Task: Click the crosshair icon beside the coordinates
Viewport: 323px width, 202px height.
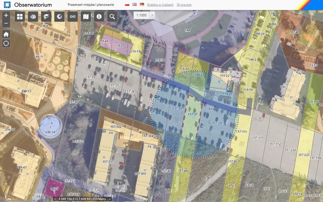Action: [55, 199]
